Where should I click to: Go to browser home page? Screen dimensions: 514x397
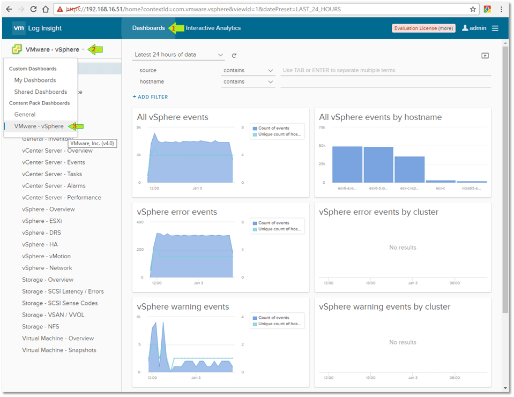pos(46,9)
